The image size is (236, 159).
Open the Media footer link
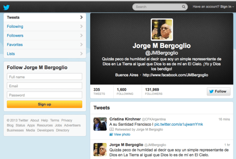(x=30, y=130)
